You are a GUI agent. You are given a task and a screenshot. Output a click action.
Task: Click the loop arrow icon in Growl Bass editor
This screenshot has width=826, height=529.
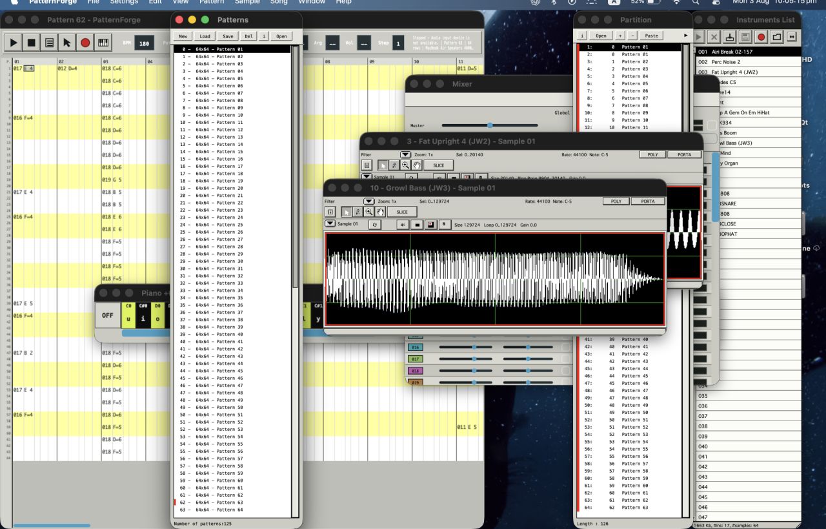pos(375,224)
